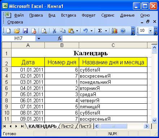The image size is (159, 138).
Task: Open the Правка menu
Action: (36, 15)
